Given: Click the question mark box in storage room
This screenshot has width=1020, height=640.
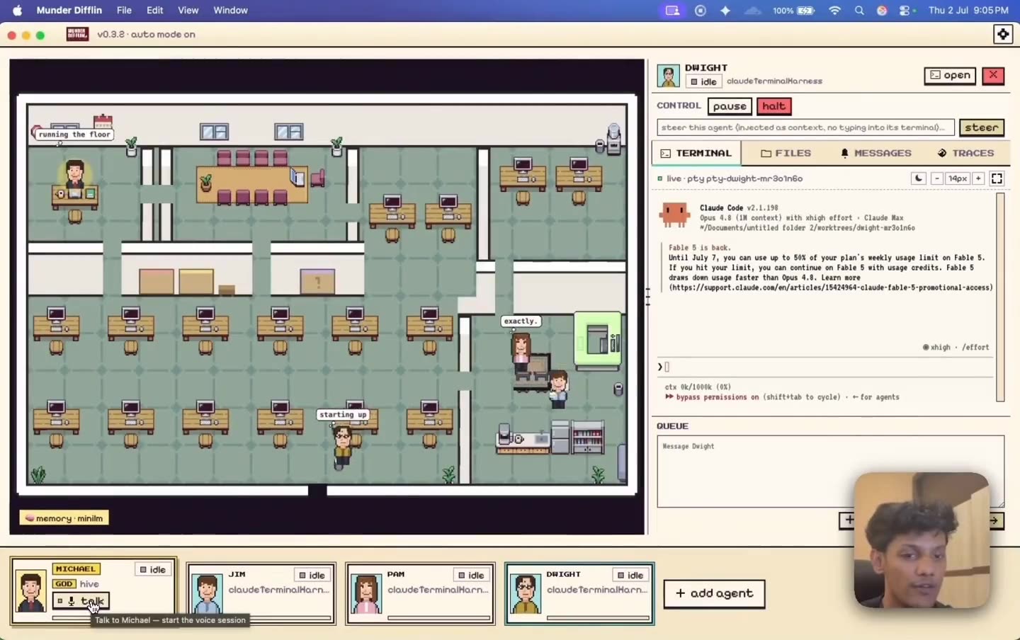Looking at the screenshot, I should [x=318, y=282].
